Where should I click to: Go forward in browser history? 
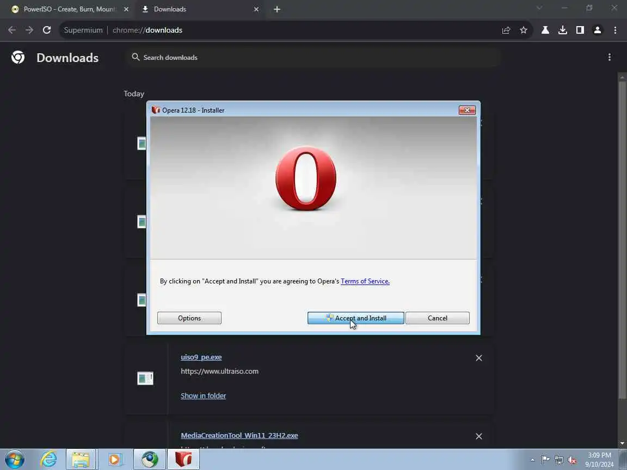click(29, 30)
